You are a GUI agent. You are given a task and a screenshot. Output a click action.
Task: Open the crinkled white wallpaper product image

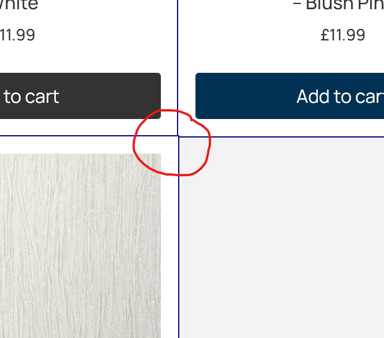[80, 246]
